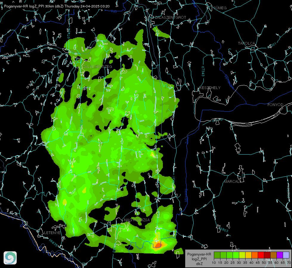
Task: Click the MARCALI city label
Action: [232, 182]
